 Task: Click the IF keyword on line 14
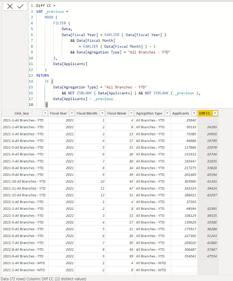tap(47, 81)
